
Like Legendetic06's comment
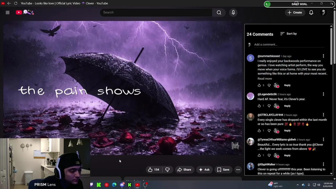point(259,106)
